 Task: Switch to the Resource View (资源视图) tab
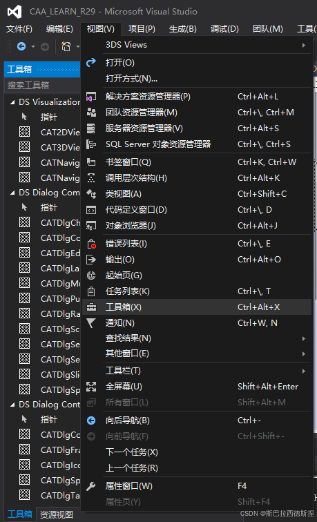pos(57,515)
